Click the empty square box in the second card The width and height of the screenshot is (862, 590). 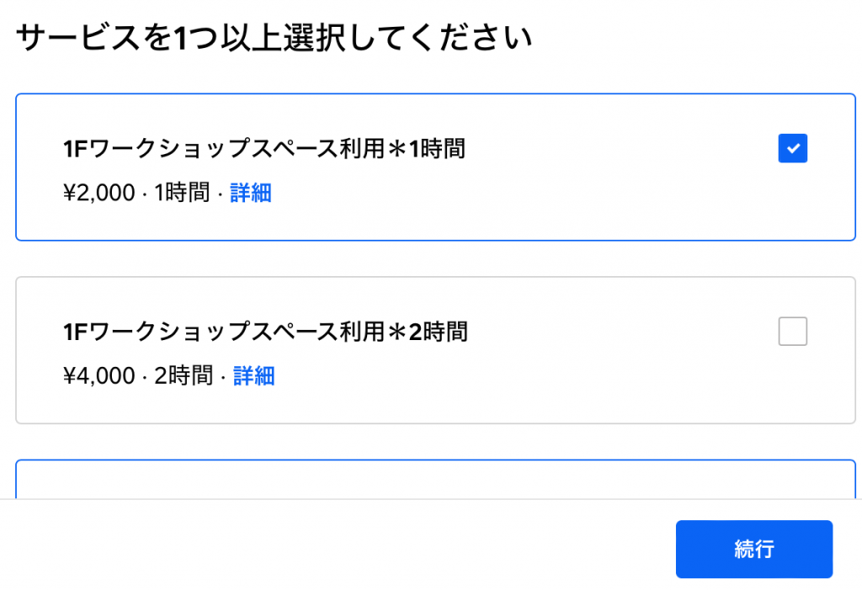coord(793,332)
